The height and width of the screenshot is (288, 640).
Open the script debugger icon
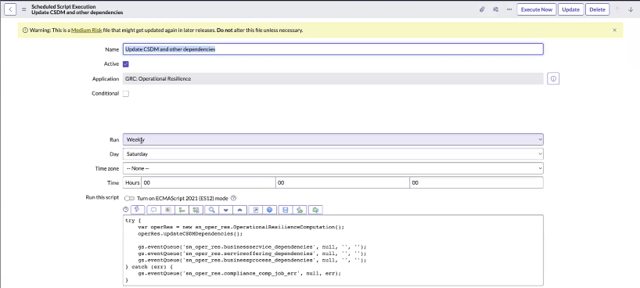pyautogui.click(x=315, y=210)
